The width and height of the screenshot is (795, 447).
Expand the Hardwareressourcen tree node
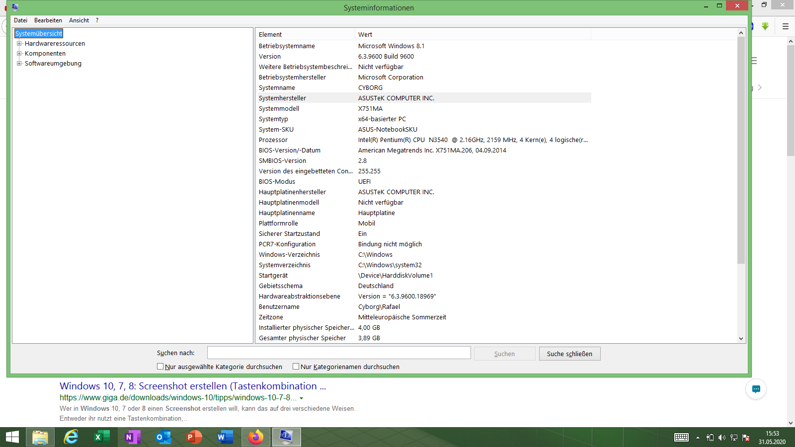[19, 43]
